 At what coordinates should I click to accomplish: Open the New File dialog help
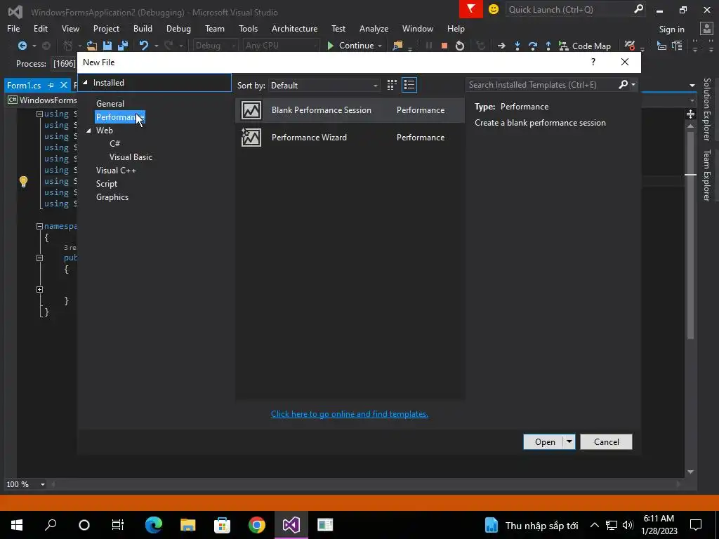point(593,62)
